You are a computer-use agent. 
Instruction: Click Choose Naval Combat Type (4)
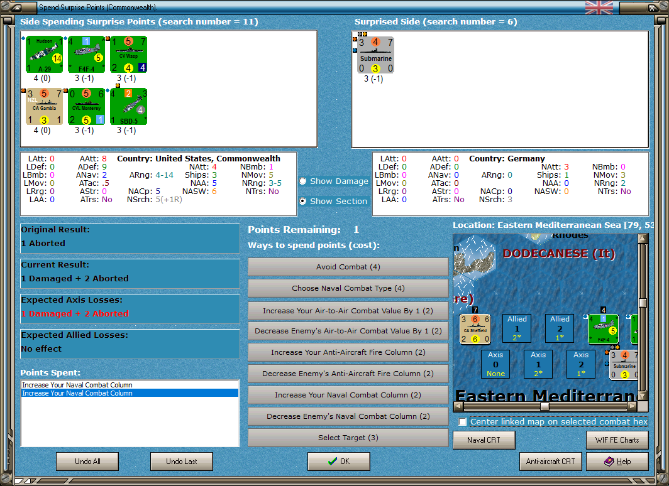[x=348, y=288]
